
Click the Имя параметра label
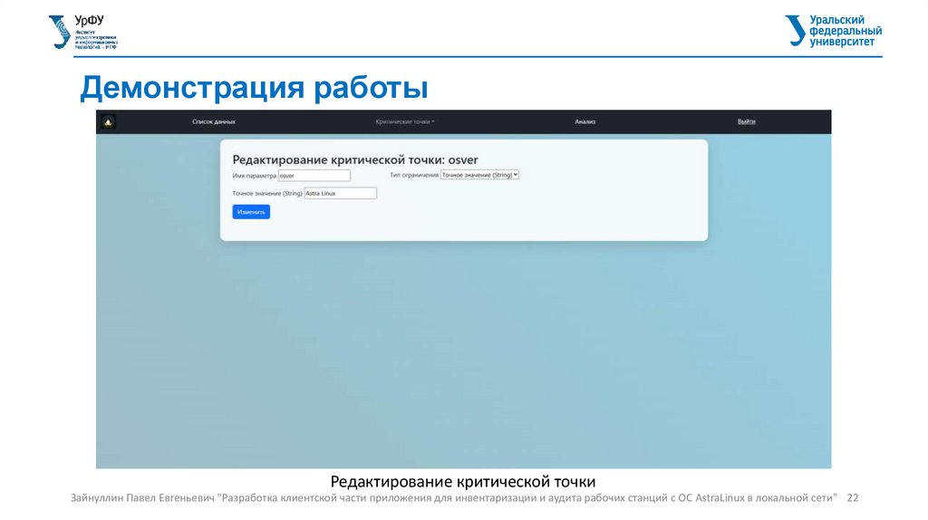coord(254,176)
